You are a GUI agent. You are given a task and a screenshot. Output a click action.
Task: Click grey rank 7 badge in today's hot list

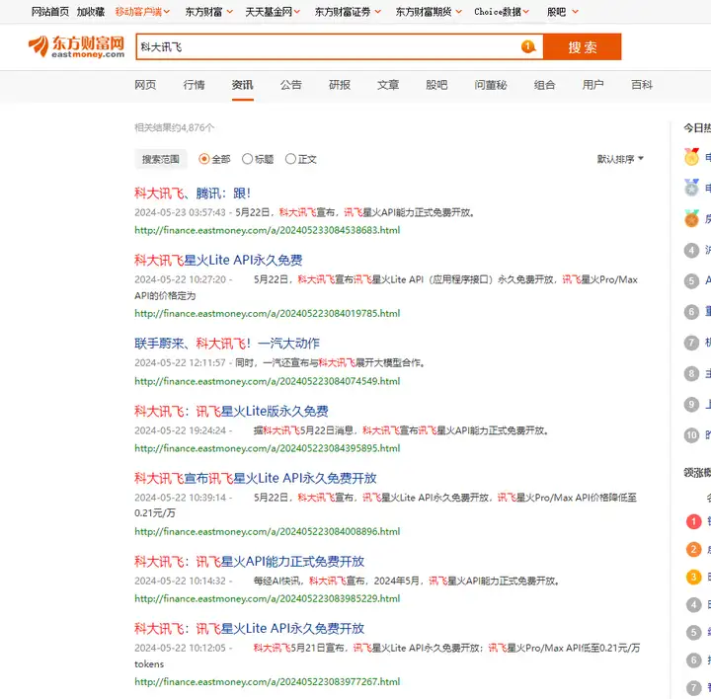(691, 343)
